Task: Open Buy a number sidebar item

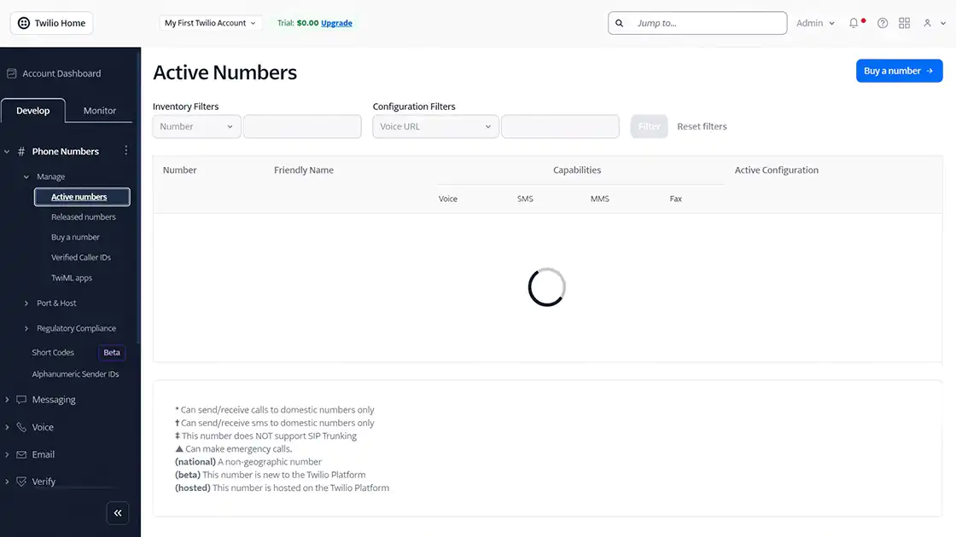Action: 75,238
